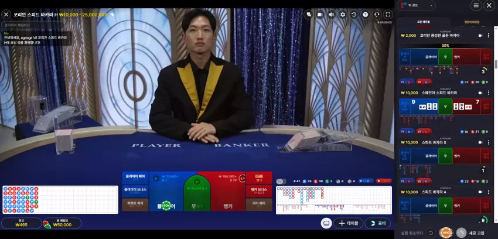
Task: Close the Korean Speed Baccarat H table
Action: pyautogui.click(x=6, y=15)
